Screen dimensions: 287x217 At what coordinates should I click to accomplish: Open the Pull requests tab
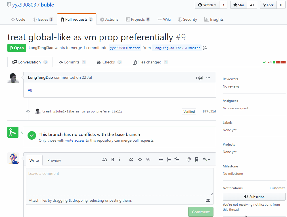pos(77,19)
